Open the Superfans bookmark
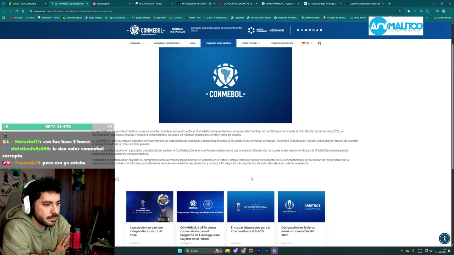This screenshot has height=255, width=454. pyautogui.click(x=237, y=18)
